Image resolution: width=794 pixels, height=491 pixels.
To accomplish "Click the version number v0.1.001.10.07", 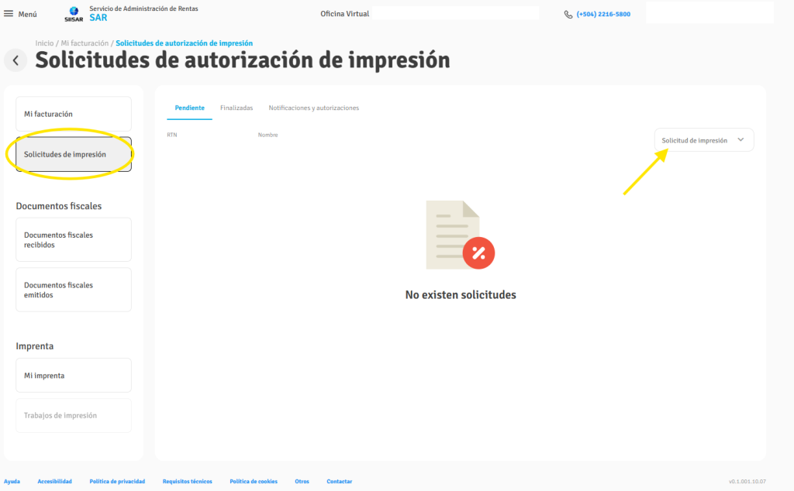I will (747, 482).
